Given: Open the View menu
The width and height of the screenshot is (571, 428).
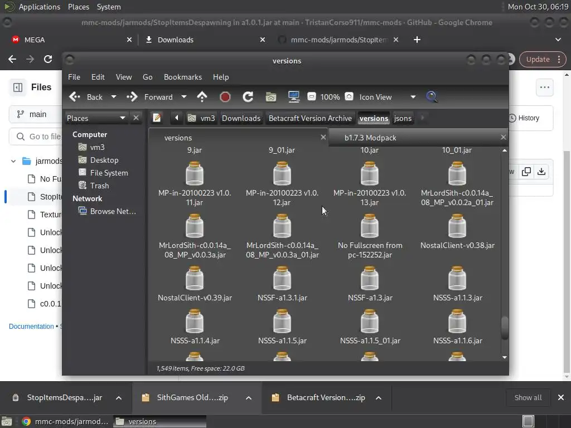Looking at the screenshot, I should tap(124, 77).
